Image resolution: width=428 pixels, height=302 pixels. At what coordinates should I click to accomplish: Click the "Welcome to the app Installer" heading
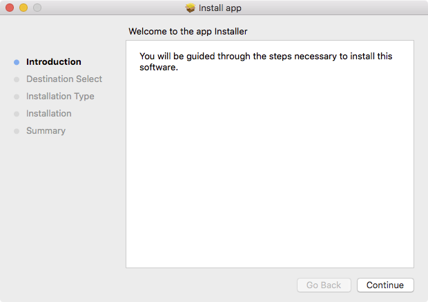coord(188,31)
